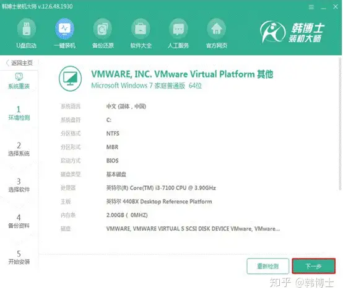This screenshot has height=297, width=343.
Task: Click the NTFS partition format value
Action: (x=113, y=133)
